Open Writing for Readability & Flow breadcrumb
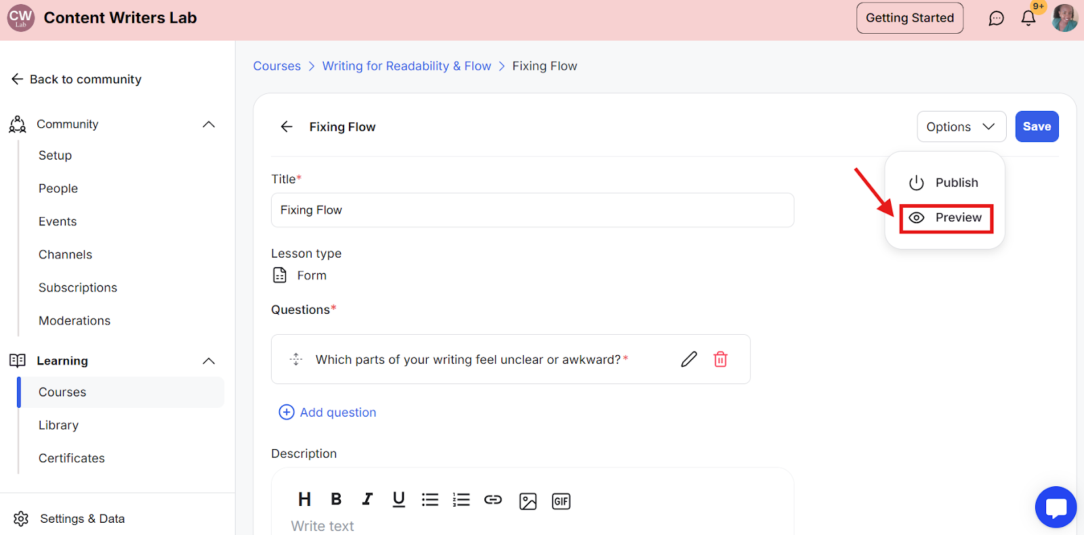 pos(406,66)
